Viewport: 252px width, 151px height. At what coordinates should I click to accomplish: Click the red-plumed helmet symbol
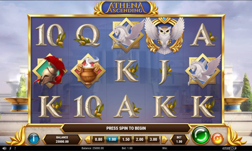(x=50, y=71)
